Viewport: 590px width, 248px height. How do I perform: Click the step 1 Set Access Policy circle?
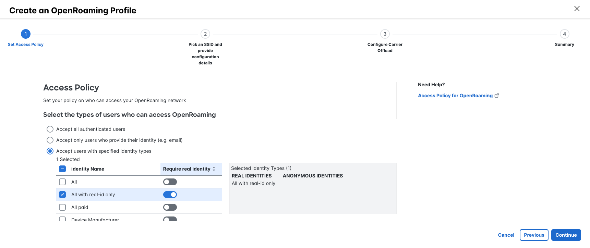[x=26, y=34]
